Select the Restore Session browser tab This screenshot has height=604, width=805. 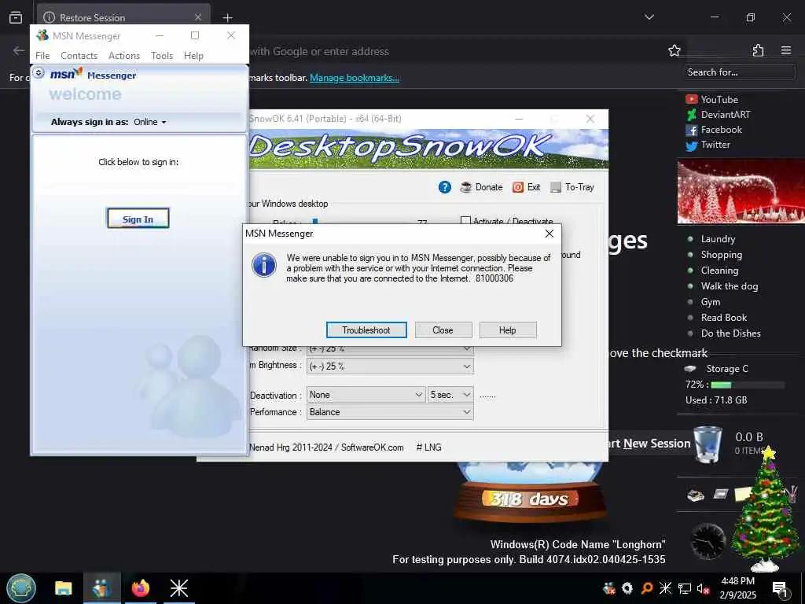123,17
